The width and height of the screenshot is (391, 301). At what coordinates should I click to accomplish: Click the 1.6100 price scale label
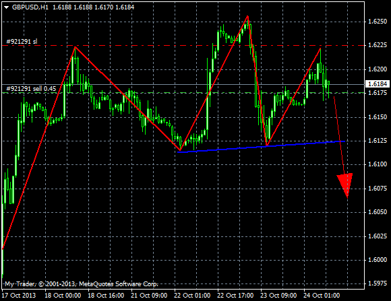coord(378,164)
